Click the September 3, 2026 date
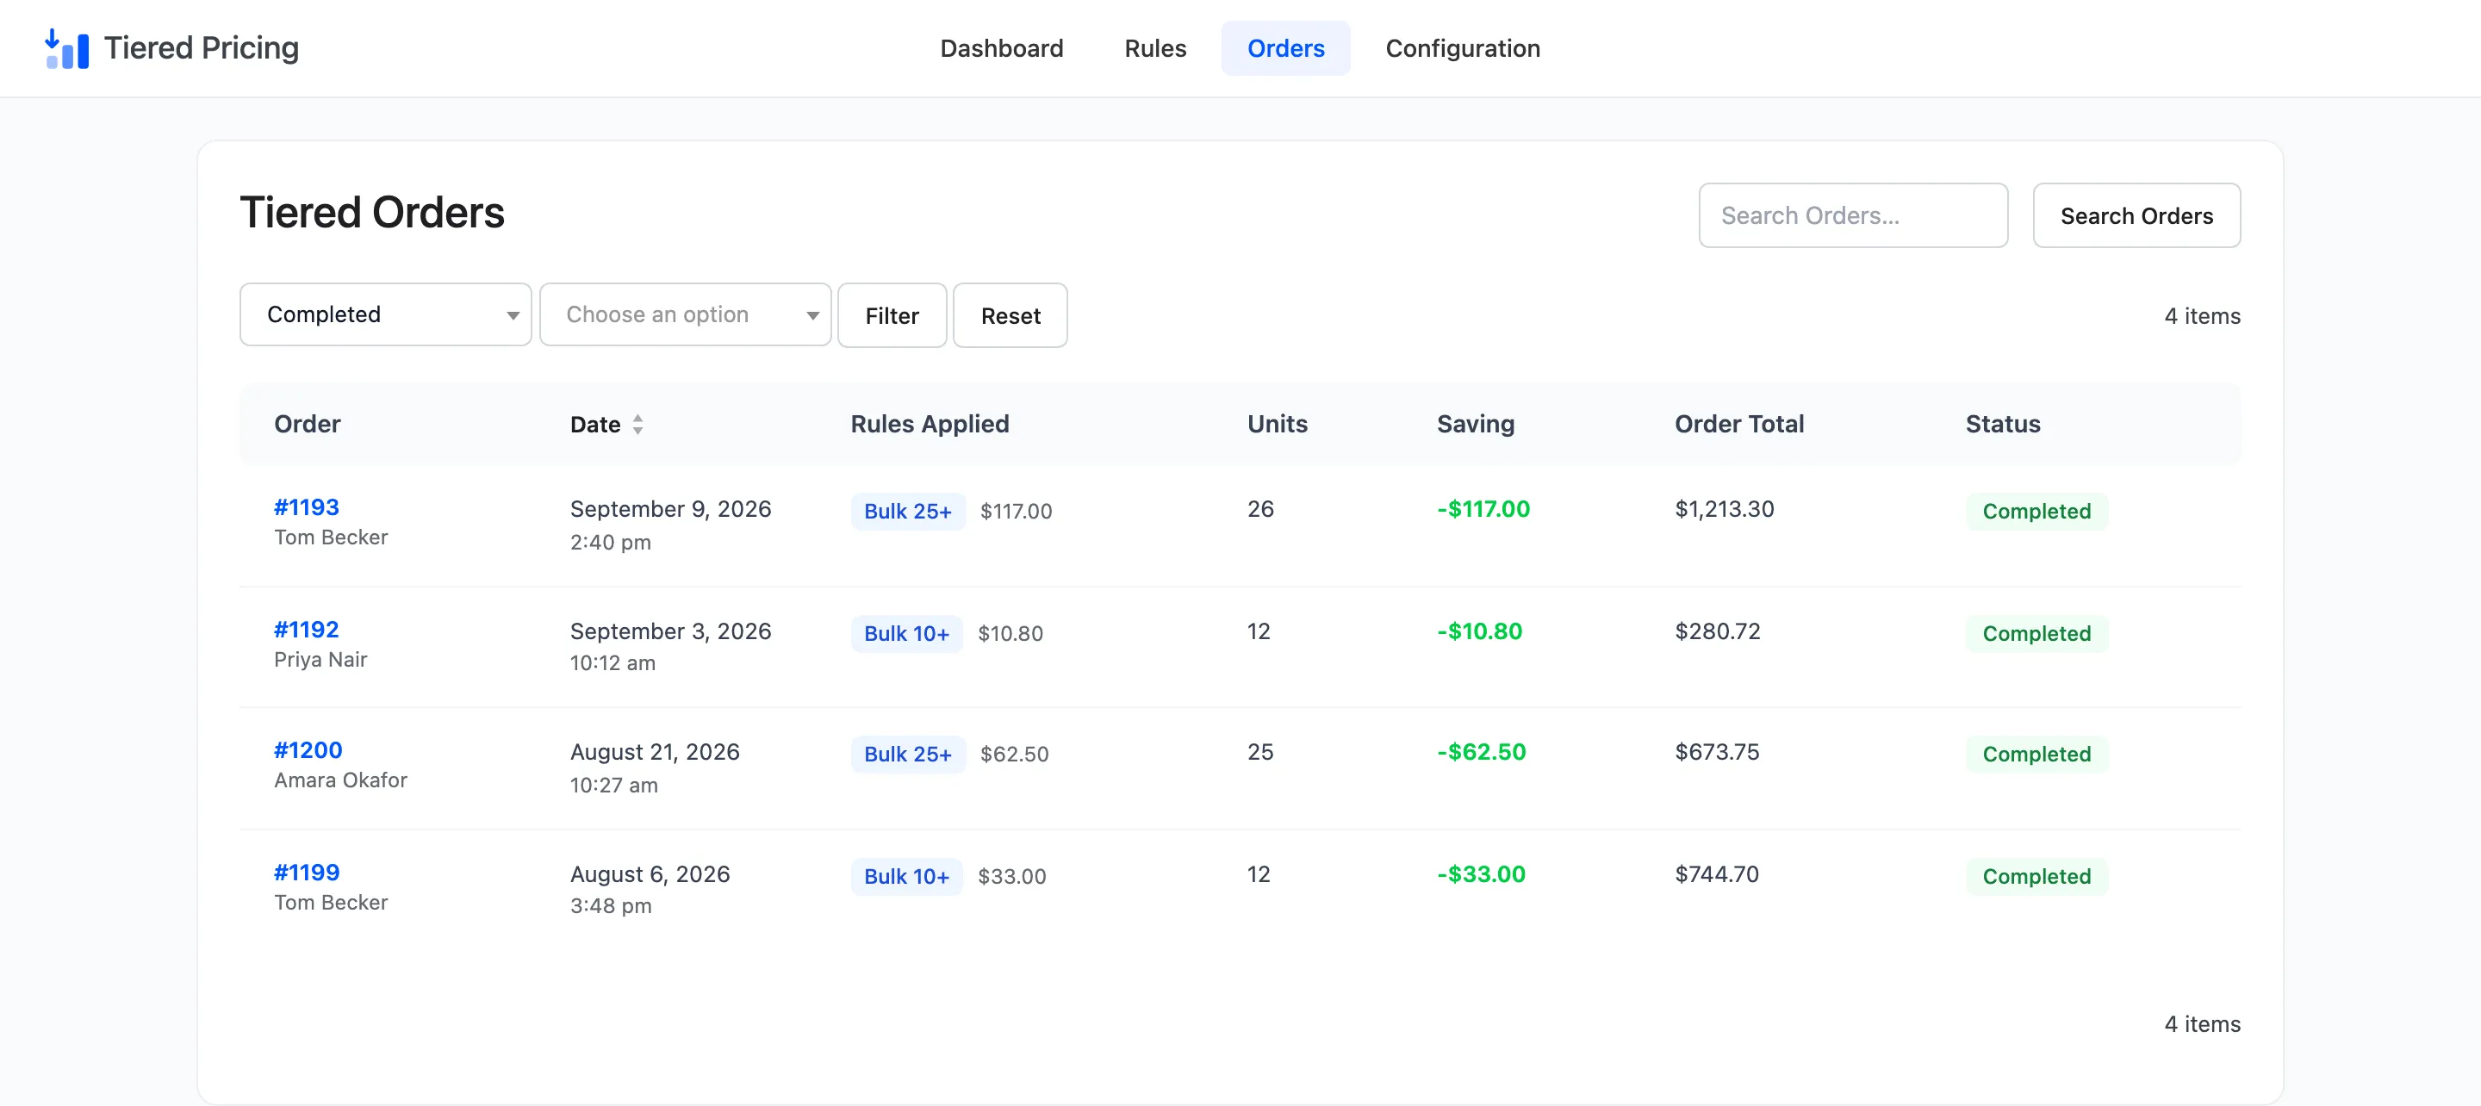This screenshot has width=2481, height=1106. (670, 631)
